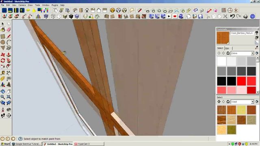Click the grid icon in top toolbar
This screenshot has height=146, width=260.
click(x=224, y=11)
